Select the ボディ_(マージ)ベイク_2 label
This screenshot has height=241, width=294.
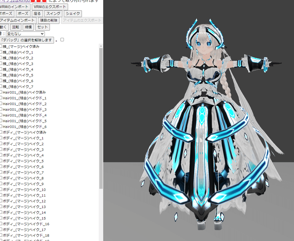tap(23, 144)
